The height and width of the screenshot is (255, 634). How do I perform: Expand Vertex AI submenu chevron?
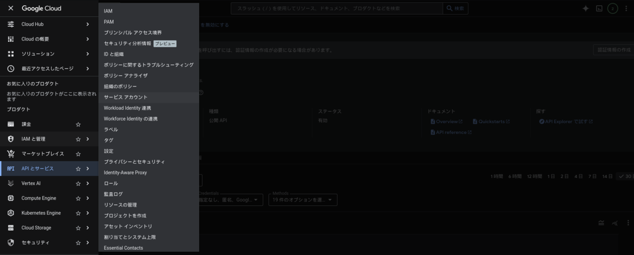[88, 183]
